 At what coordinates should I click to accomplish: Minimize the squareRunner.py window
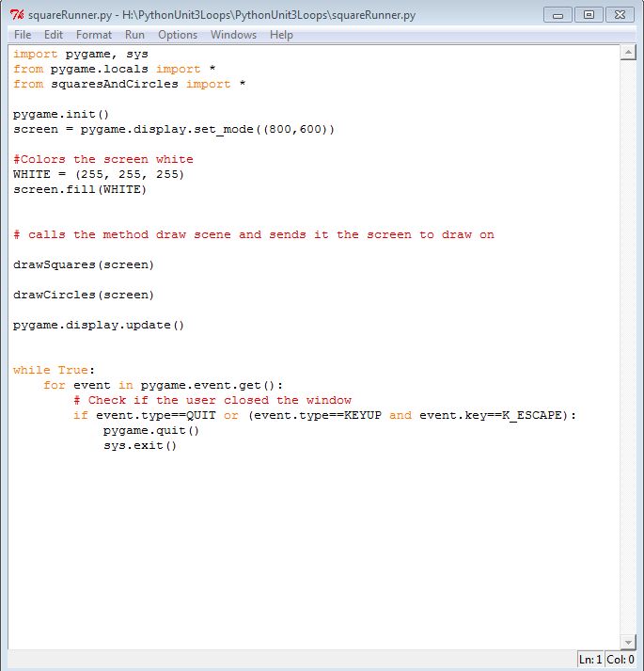pos(558,15)
